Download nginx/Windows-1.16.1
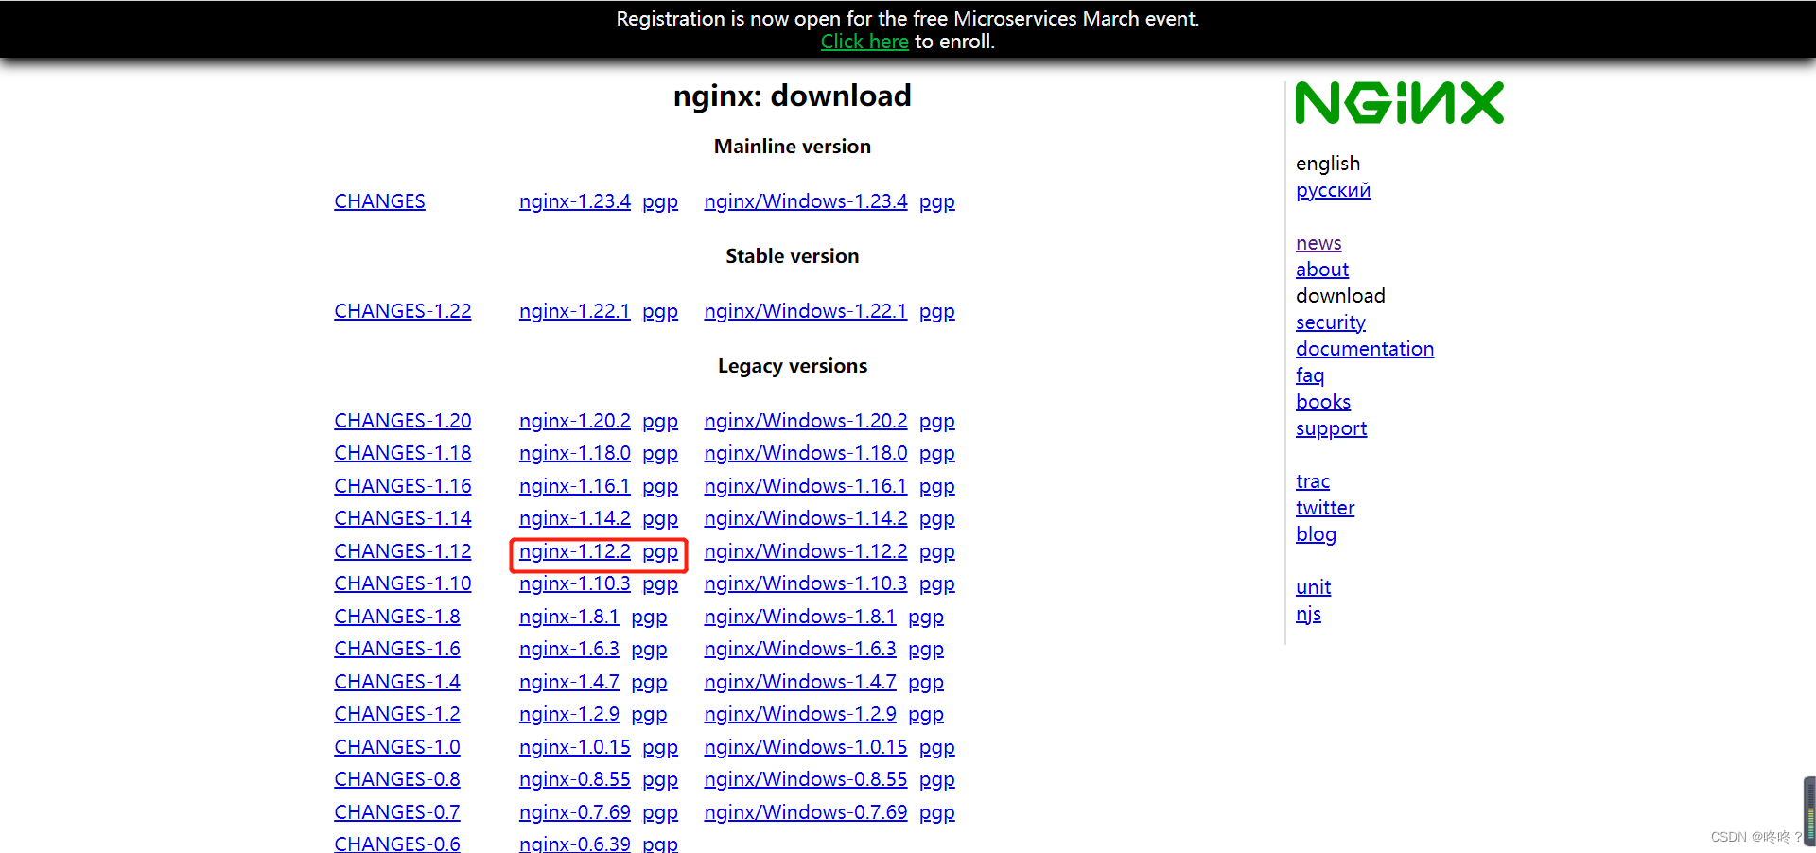 (805, 486)
